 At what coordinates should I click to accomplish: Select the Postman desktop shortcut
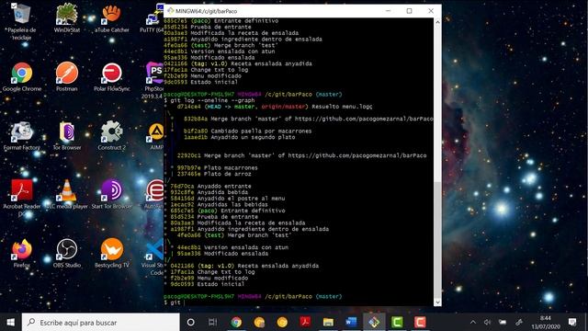click(67, 77)
